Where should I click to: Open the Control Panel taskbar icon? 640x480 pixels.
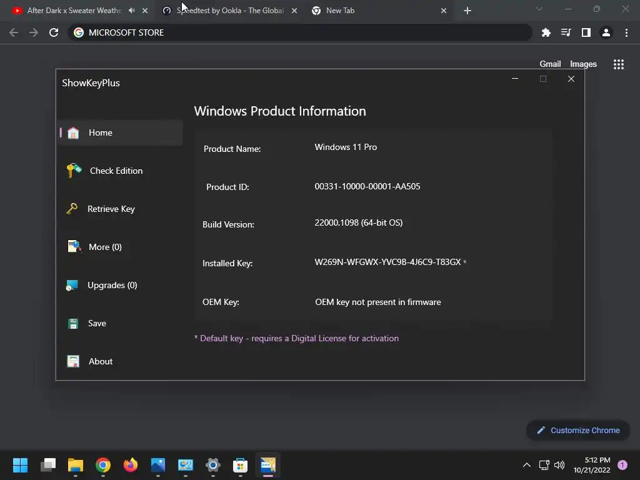tap(185, 465)
